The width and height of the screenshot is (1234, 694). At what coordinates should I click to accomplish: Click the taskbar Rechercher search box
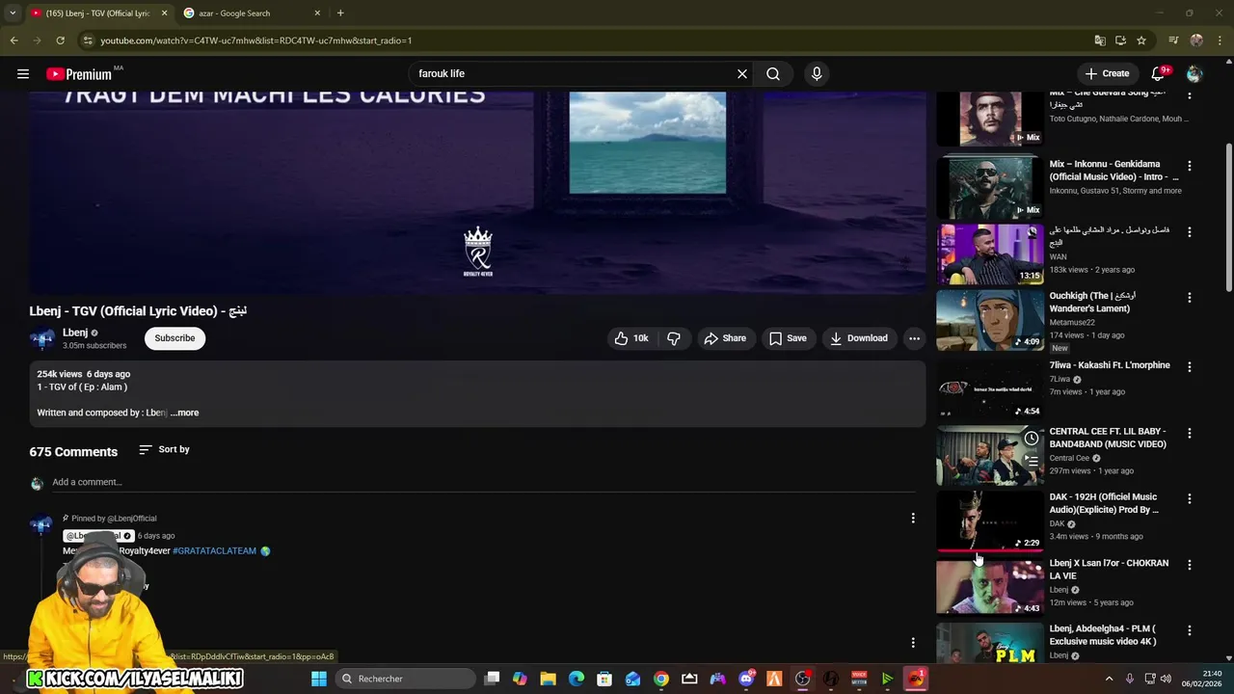coord(405,679)
